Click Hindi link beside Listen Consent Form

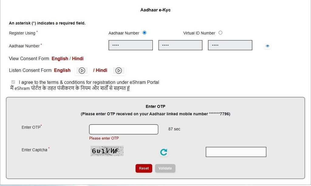(101, 70)
